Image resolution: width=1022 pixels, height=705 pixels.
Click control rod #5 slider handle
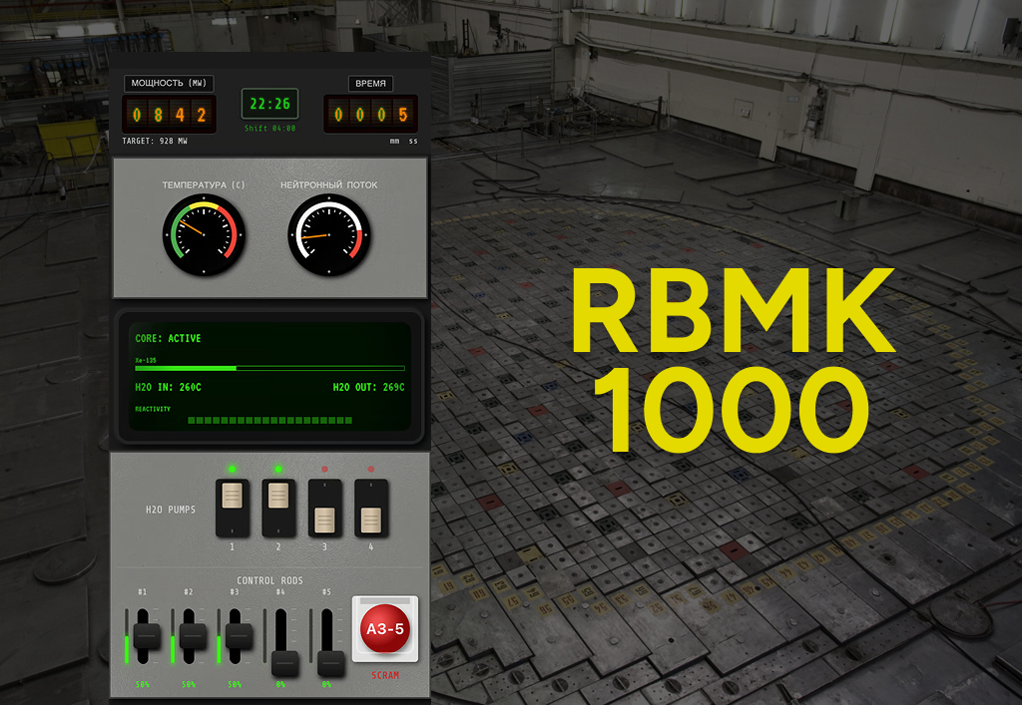(x=331, y=663)
